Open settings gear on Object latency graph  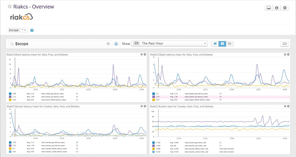click(285, 55)
